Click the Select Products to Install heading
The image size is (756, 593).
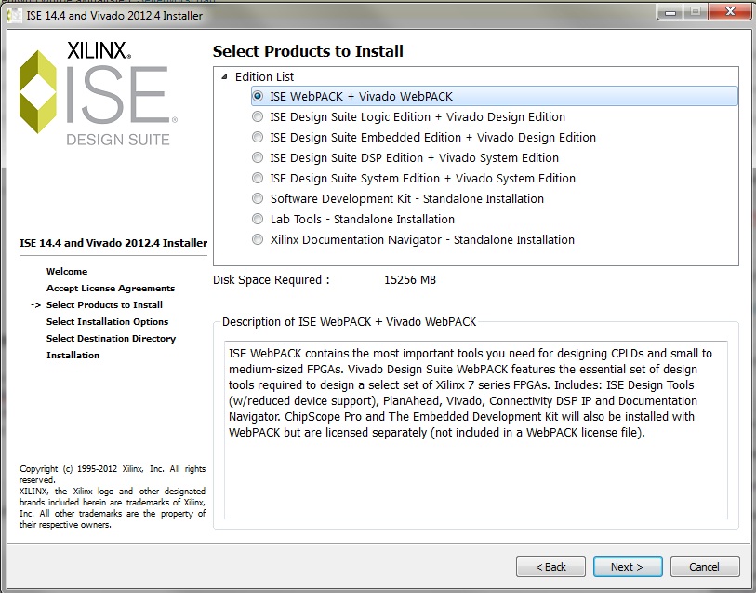point(308,51)
